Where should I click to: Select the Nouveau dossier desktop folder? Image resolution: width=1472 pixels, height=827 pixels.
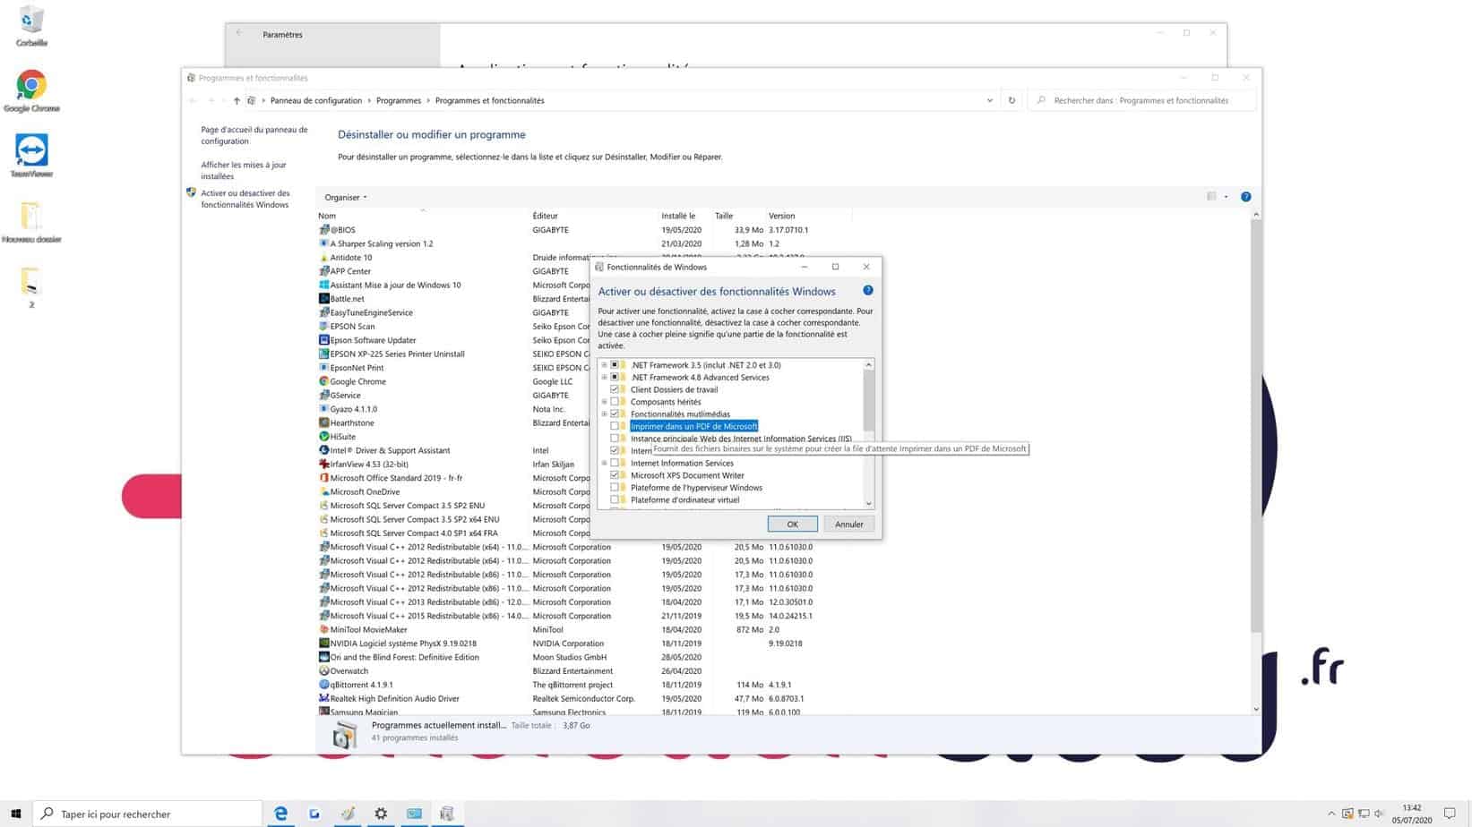pos(31,222)
